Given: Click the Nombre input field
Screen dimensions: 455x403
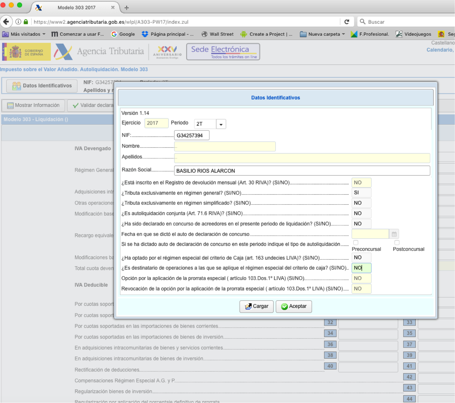Looking at the screenshot, I should (x=225, y=146).
